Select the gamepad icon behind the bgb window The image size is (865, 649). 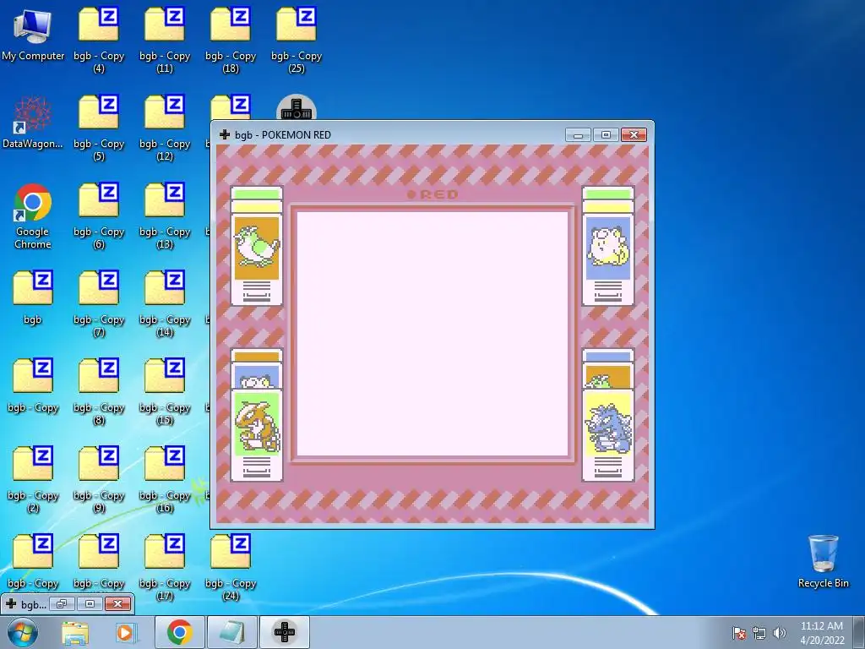[x=296, y=107]
